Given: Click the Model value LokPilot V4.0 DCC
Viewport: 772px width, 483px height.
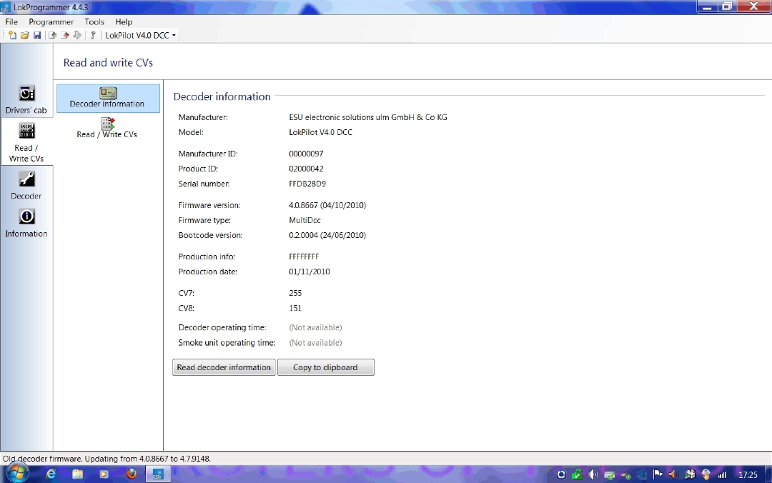Looking at the screenshot, I should click(x=320, y=132).
